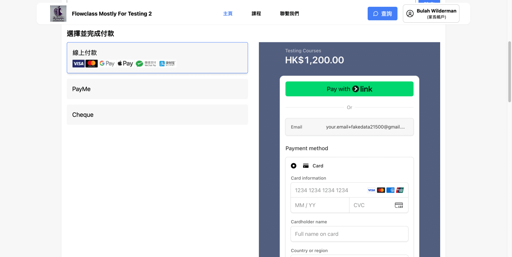Click the American Express icon in card number field

coord(390,190)
